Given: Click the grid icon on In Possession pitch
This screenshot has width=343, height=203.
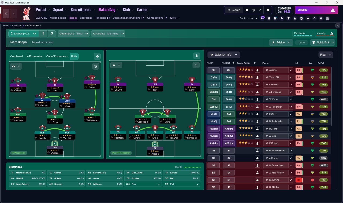Looking at the screenshot, I should (96, 66).
